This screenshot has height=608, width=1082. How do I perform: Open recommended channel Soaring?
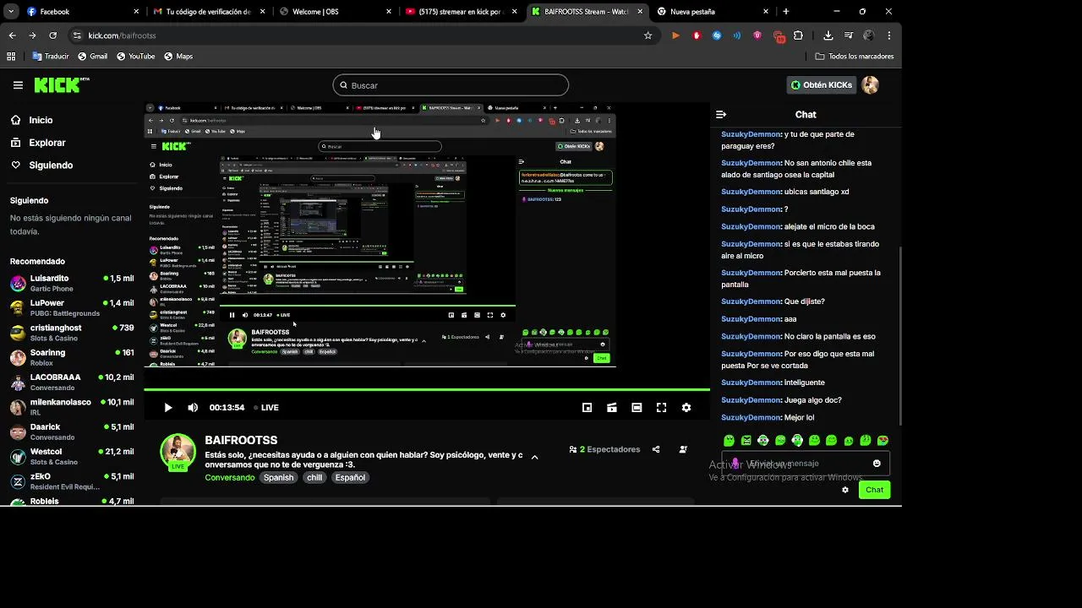(x=72, y=357)
